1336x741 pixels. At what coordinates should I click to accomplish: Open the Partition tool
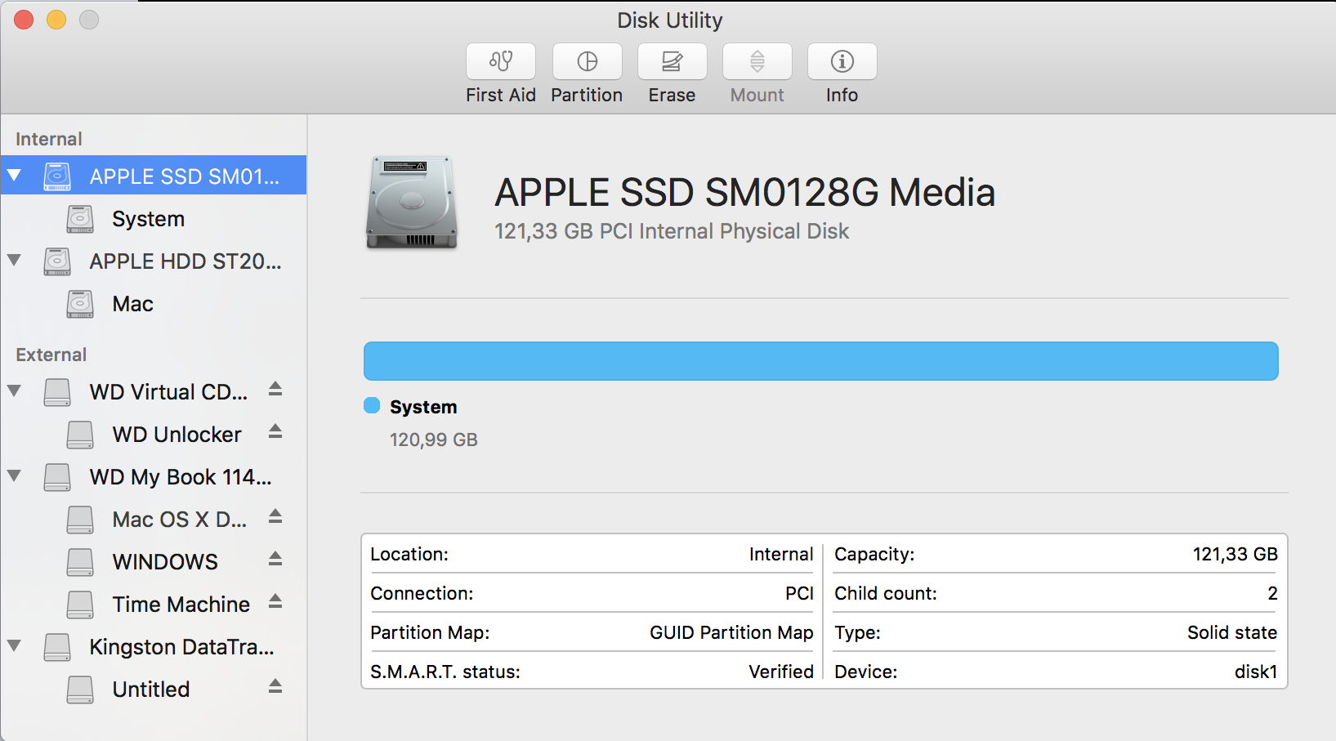tap(587, 72)
